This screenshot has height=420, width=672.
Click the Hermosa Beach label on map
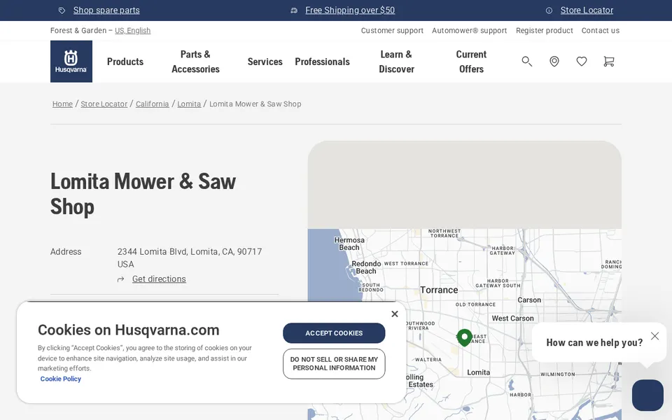point(349,244)
